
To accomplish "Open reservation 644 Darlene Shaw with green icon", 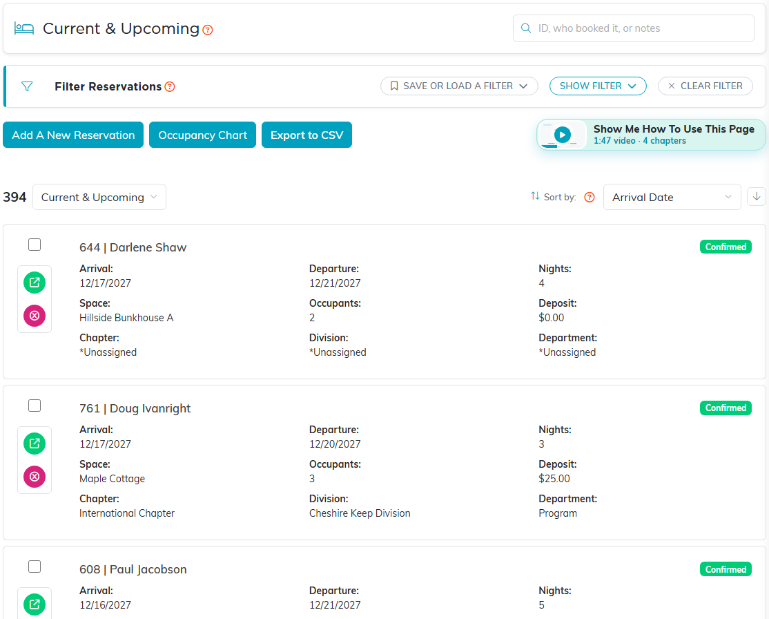I will pos(35,283).
